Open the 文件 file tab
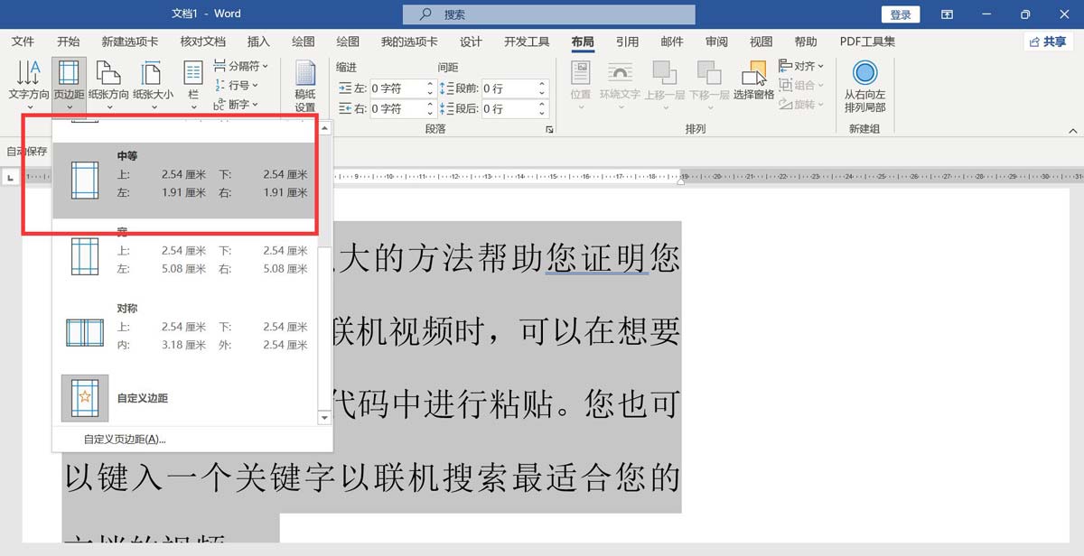Image resolution: width=1084 pixels, height=556 pixels. [23, 42]
